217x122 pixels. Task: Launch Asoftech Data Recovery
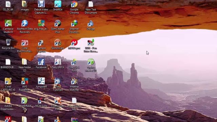click(x=25, y=23)
